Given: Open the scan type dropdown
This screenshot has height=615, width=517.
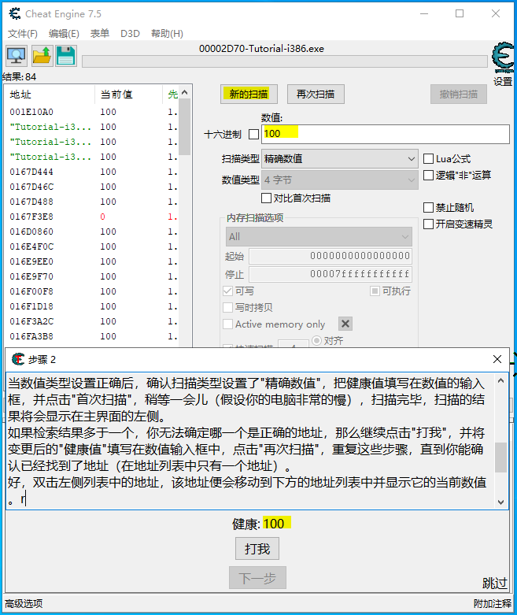Looking at the screenshot, I should pos(339,159).
